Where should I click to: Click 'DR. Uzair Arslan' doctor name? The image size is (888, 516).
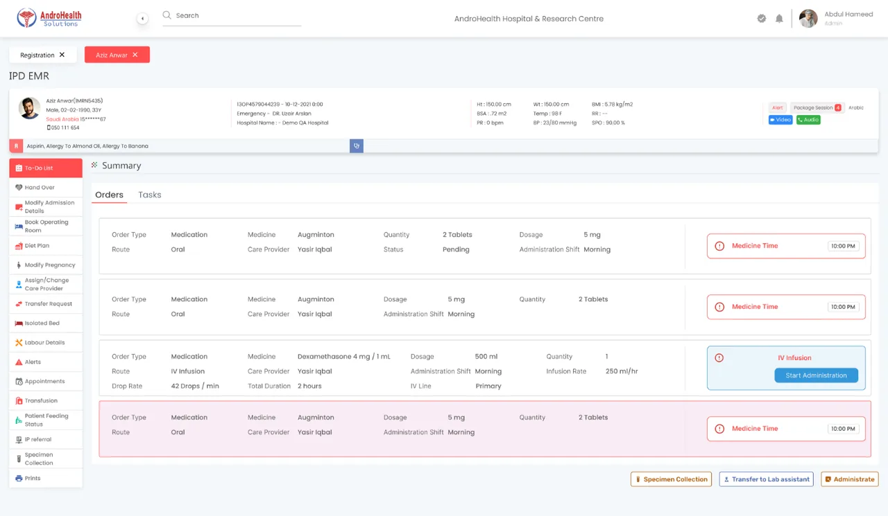pos(292,114)
